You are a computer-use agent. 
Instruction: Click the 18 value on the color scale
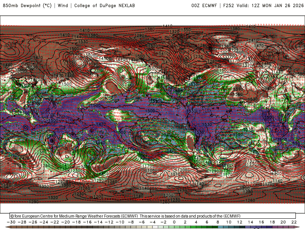(272, 222)
